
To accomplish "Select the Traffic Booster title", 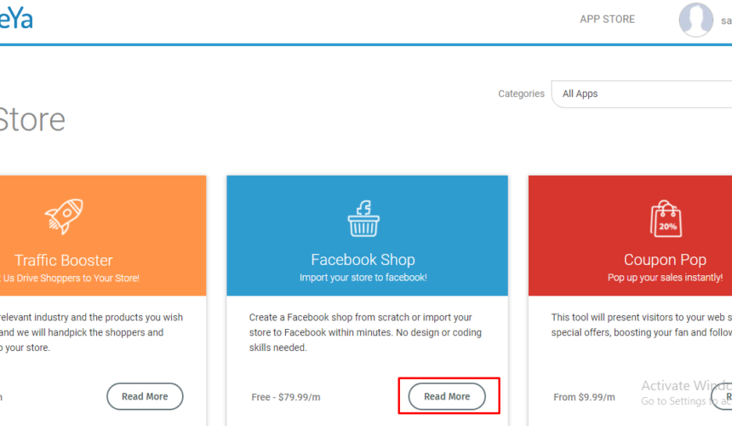I will (64, 260).
